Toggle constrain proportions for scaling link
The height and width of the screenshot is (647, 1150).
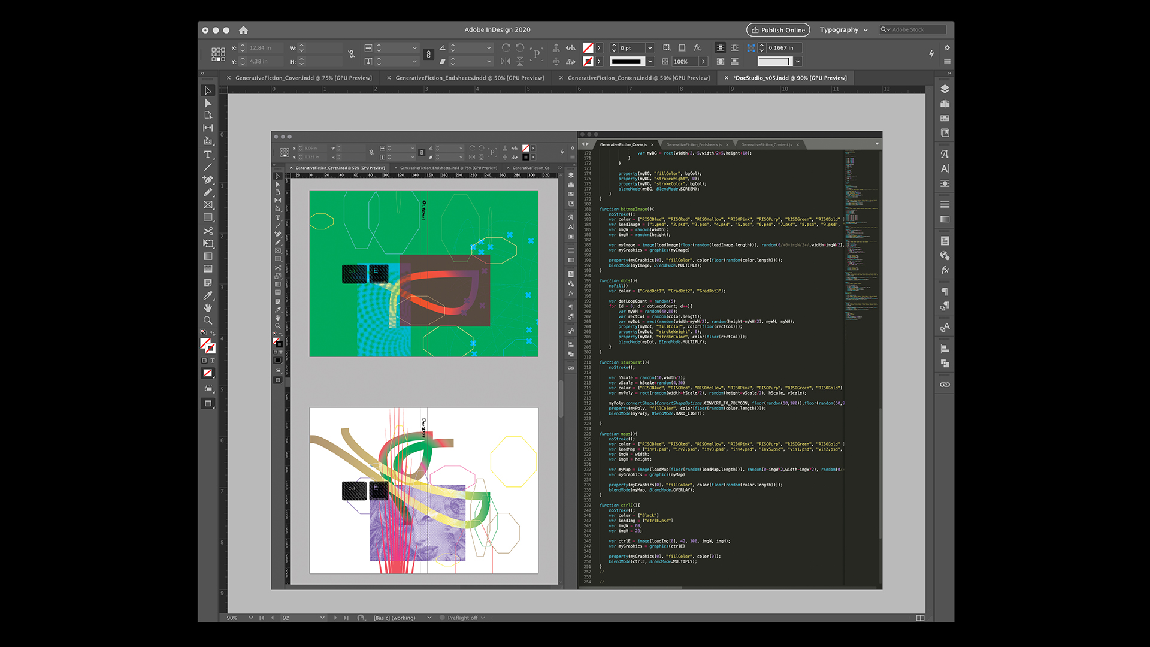click(x=428, y=55)
